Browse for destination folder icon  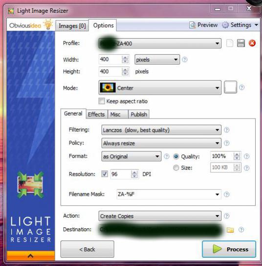click(230, 230)
